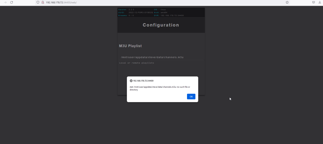The height and width of the screenshot is (144, 323).
Task: Click the 'Local or remote playlists' hint text
Action: (x=137, y=63)
